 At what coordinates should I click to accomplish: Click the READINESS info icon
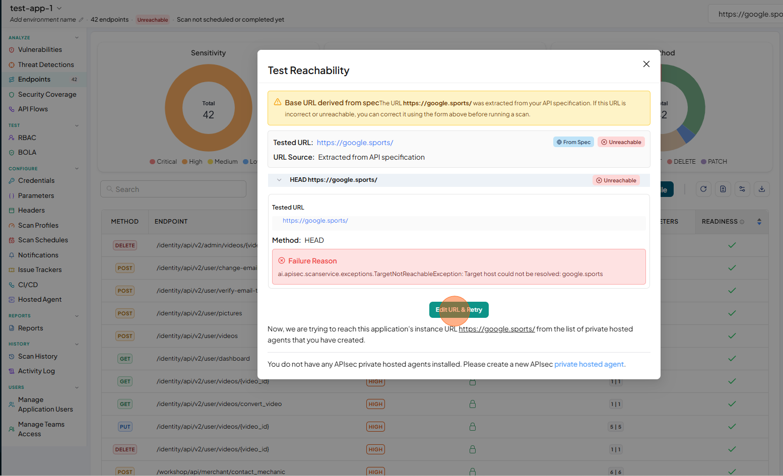tap(742, 222)
